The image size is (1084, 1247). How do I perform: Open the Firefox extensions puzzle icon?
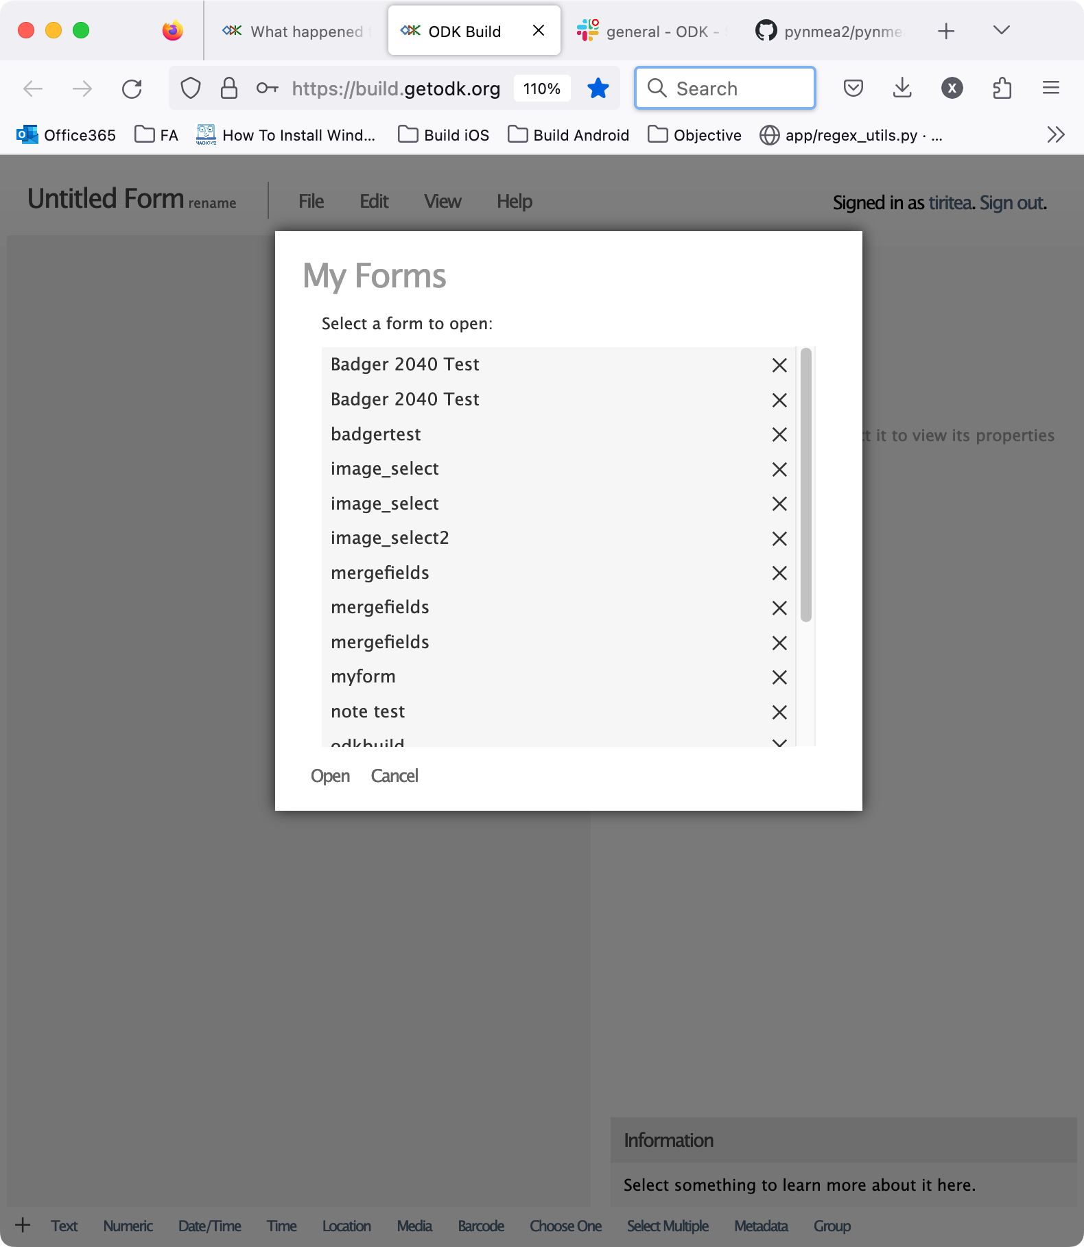1002,88
